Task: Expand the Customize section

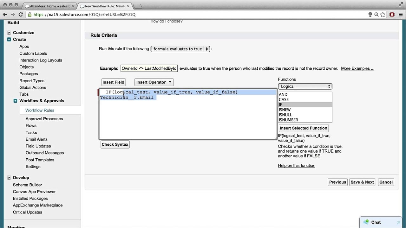Action: (x=9, y=33)
